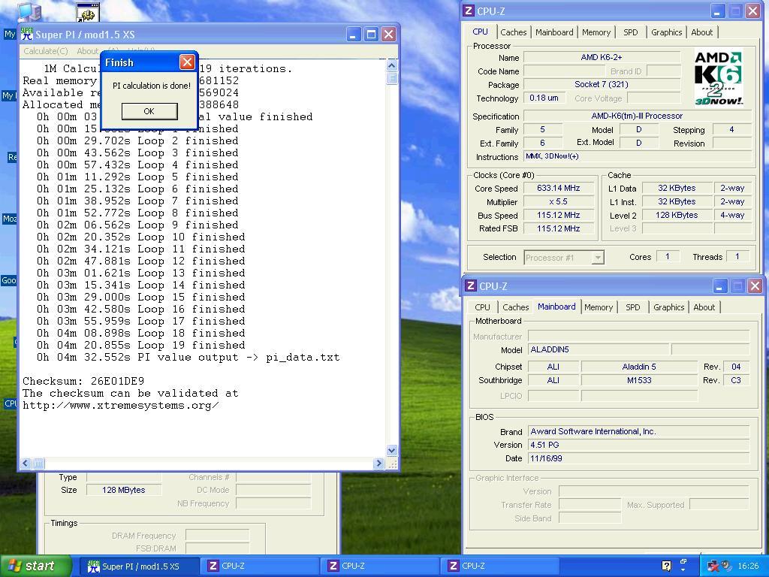
Task: Click the Southbridge 'M1533' value
Action: pos(639,380)
